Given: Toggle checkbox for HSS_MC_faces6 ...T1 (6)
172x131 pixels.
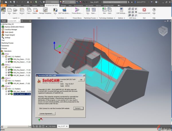Looking at the screenshot, I should (9, 83).
